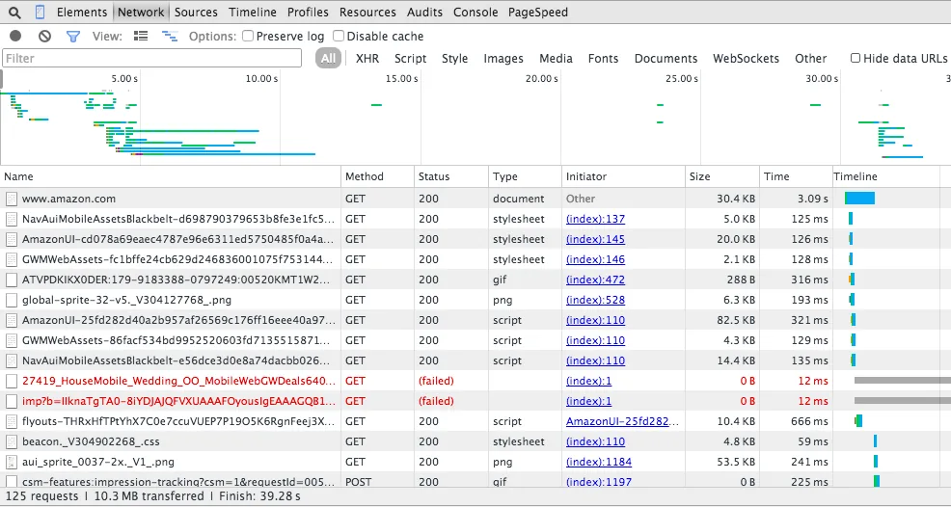Select the csm-features:impression-tracking POST request
This screenshot has height=507, width=951.
pyautogui.click(x=475, y=482)
